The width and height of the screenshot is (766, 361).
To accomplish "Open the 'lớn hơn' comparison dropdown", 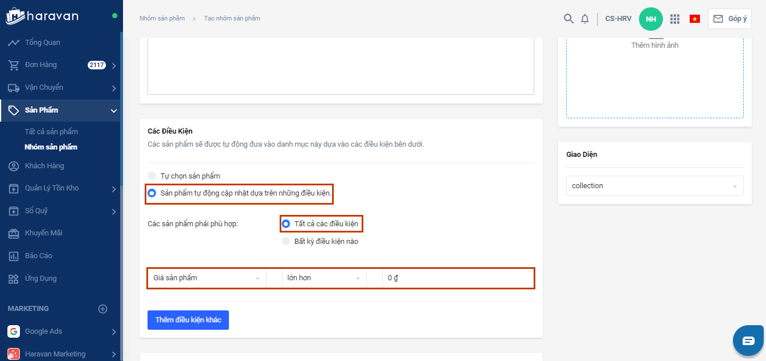I will [323, 278].
